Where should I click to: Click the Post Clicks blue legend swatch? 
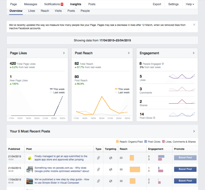[x=146, y=142]
